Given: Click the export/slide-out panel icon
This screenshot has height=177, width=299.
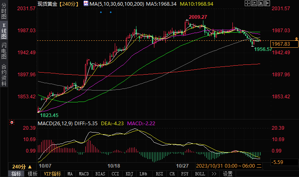Looking at the screenshot, I should coord(267,3).
